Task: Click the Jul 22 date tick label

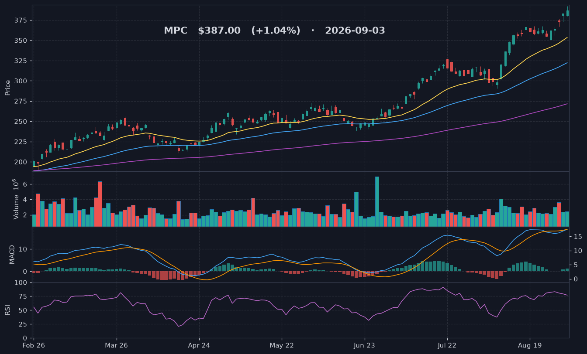Action: (x=447, y=345)
